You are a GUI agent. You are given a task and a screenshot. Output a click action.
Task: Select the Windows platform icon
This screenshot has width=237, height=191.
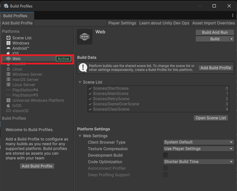[x=8, y=43]
